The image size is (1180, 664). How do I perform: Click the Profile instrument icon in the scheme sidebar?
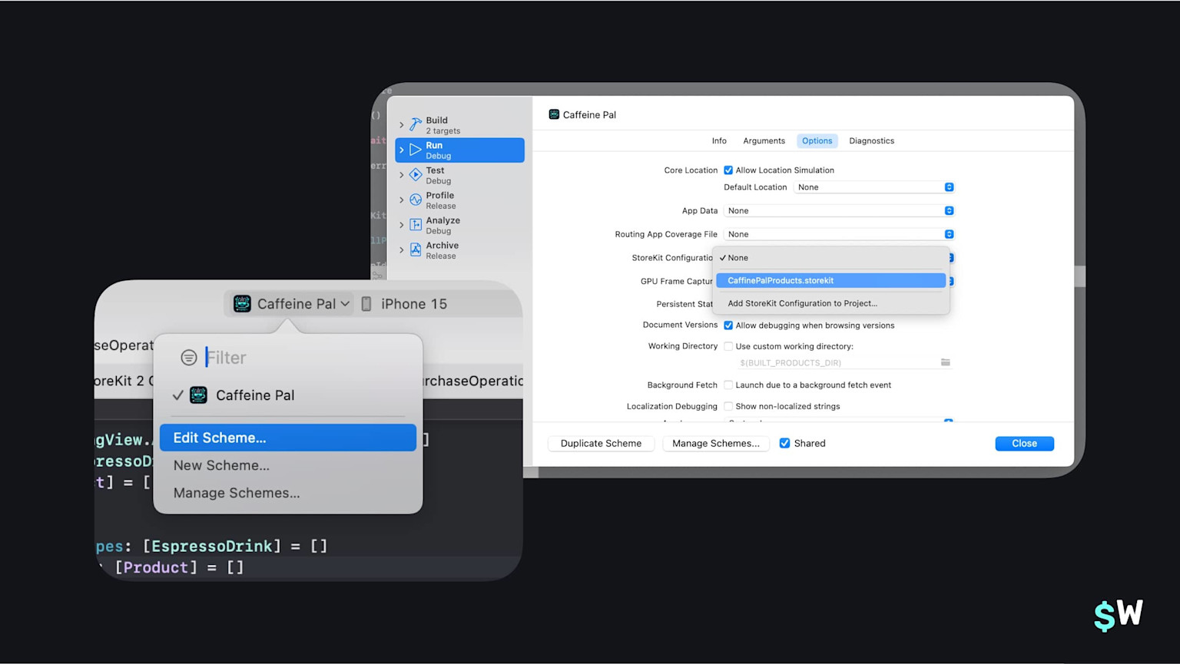(x=415, y=200)
